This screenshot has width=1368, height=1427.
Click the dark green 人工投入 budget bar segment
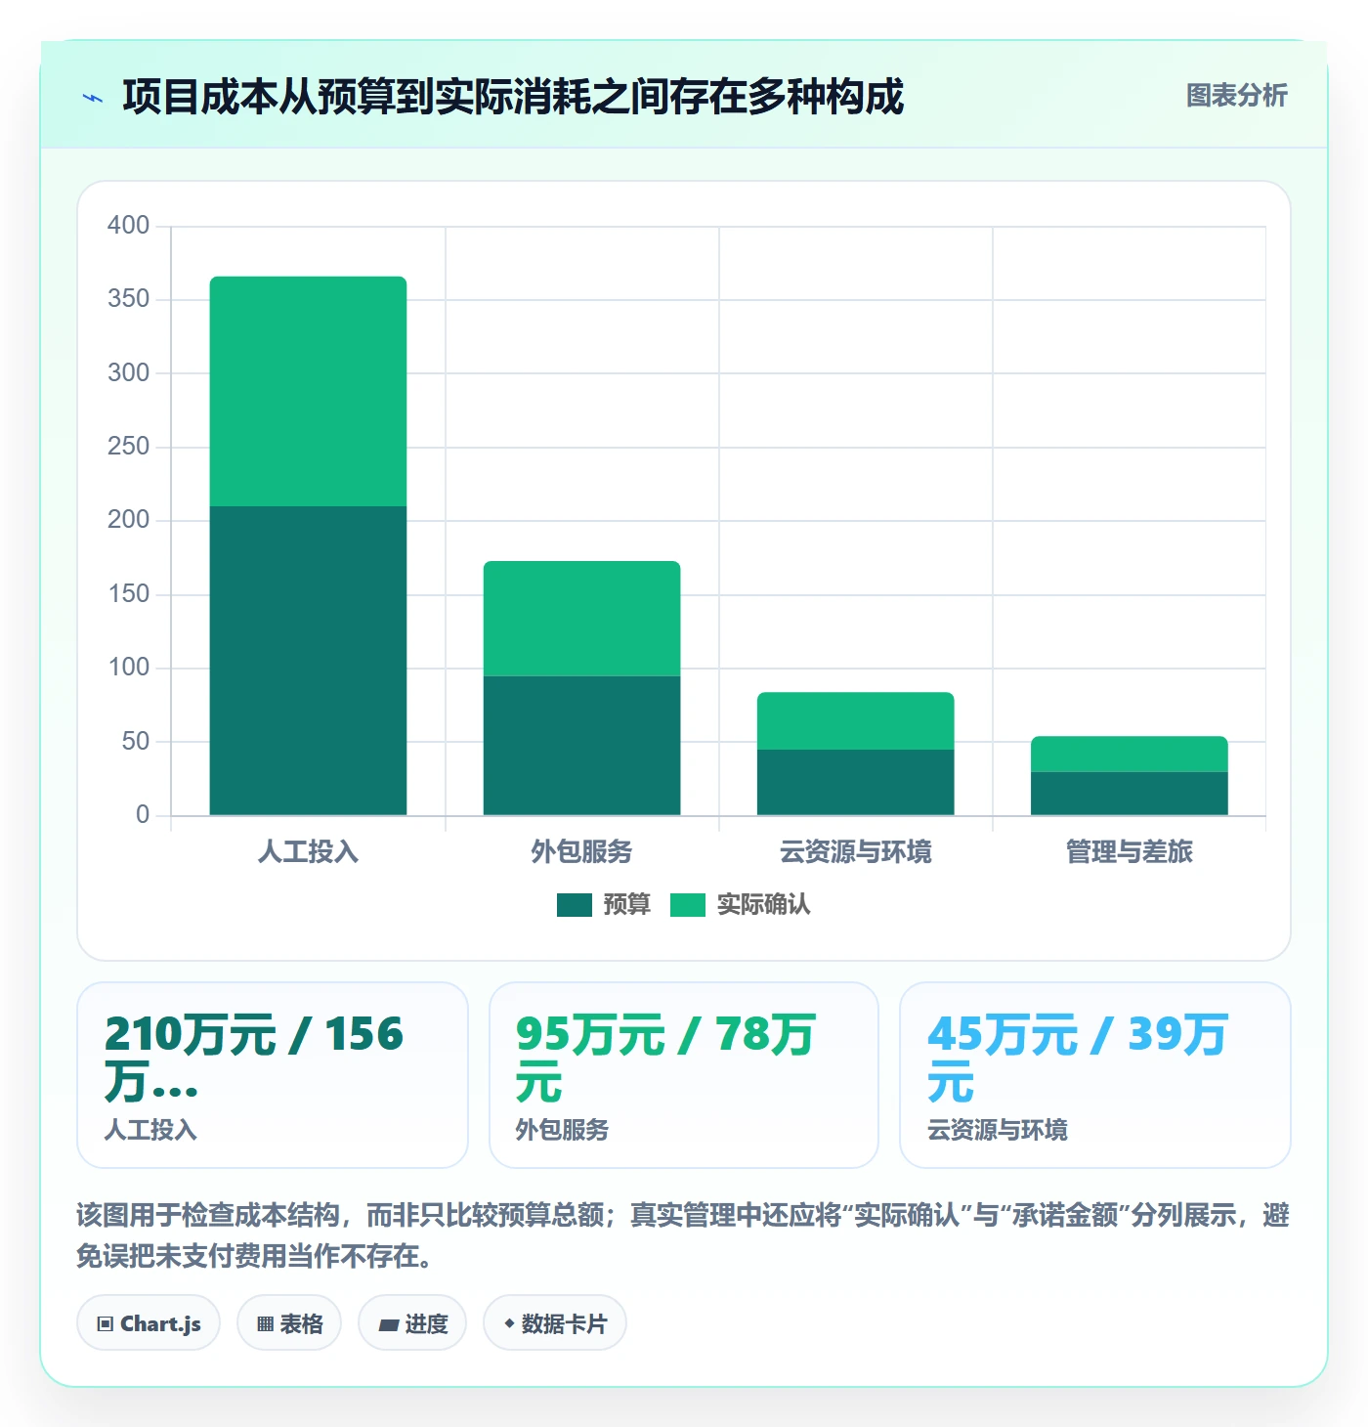[x=309, y=661]
